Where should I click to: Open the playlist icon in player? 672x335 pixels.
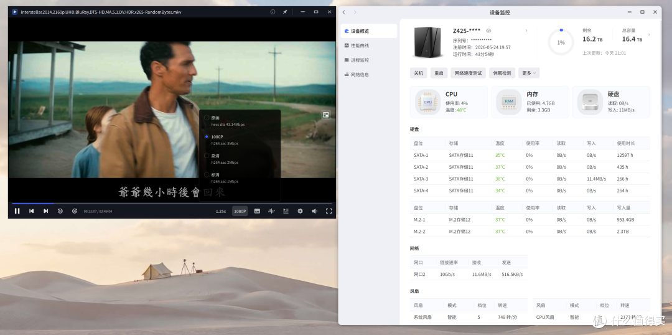click(x=286, y=211)
